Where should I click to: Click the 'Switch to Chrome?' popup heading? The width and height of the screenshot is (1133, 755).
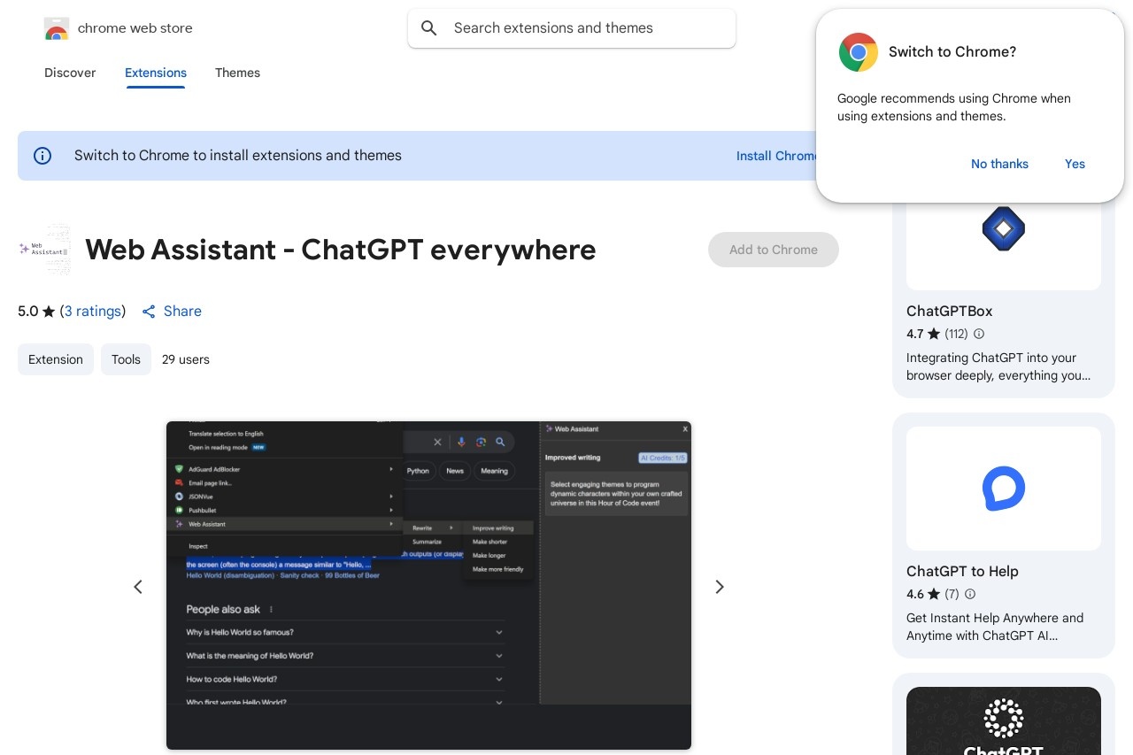[952, 52]
